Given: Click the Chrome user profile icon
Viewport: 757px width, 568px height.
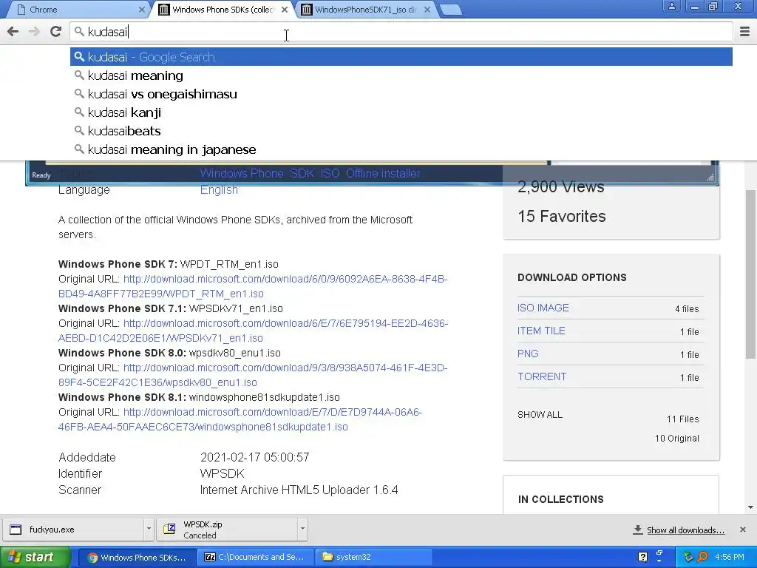Looking at the screenshot, I should [671, 6].
